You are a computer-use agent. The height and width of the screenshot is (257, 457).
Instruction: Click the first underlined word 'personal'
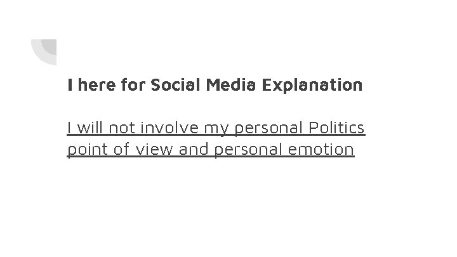268,129
